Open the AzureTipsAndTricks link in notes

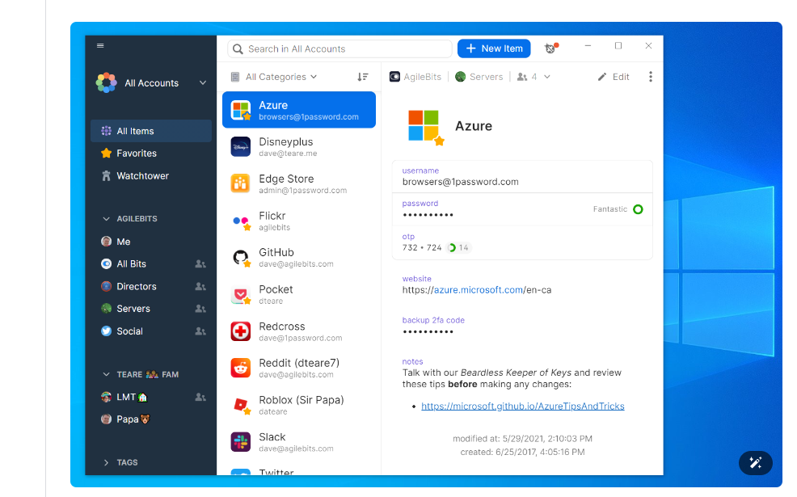(x=522, y=406)
